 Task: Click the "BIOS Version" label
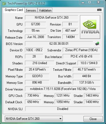coord(14,44)
